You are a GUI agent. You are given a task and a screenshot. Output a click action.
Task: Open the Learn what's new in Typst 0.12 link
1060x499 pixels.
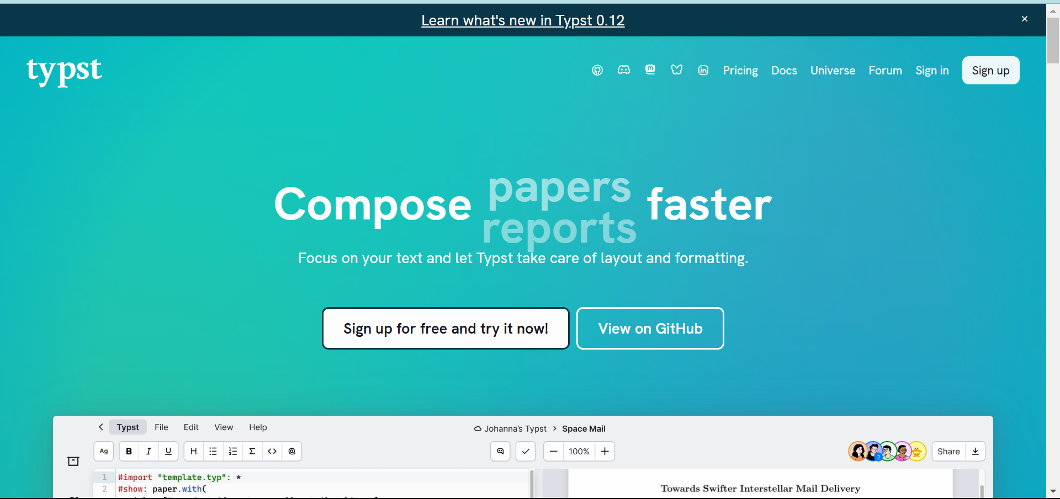click(x=523, y=20)
